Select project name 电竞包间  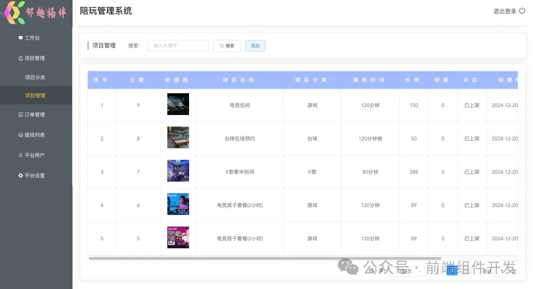(240, 105)
